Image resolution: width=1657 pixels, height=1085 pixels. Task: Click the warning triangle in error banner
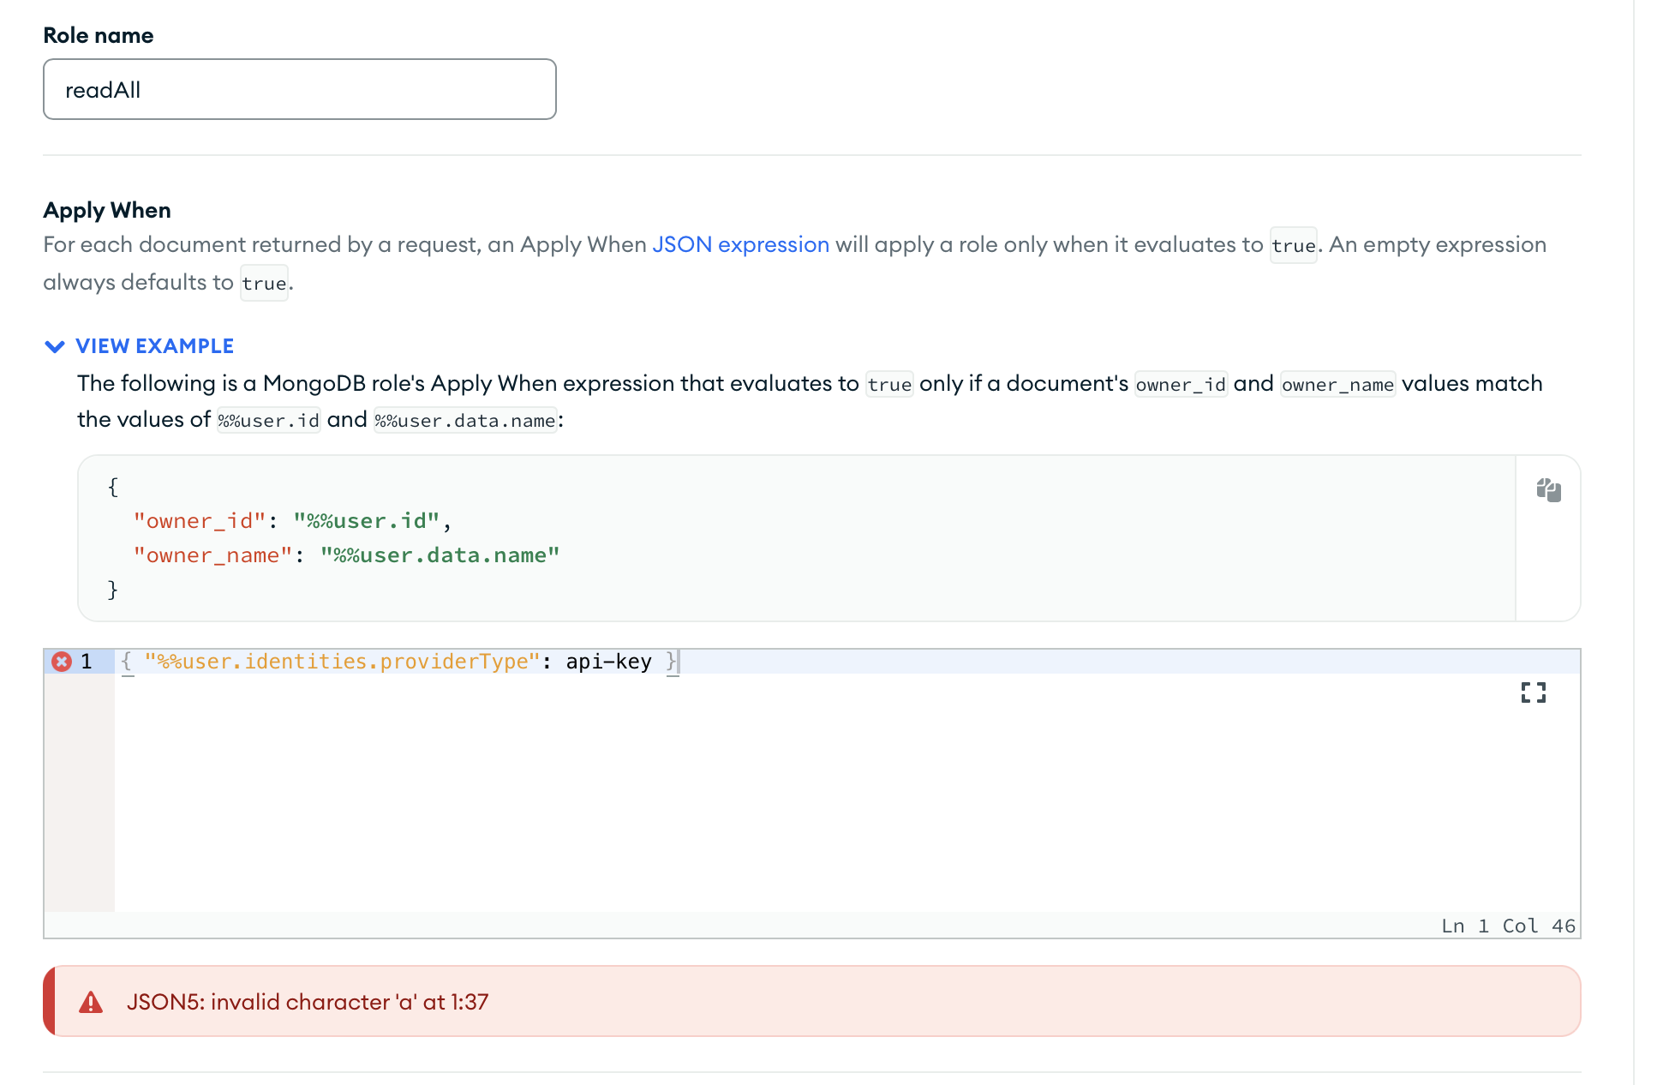(91, 1002)
